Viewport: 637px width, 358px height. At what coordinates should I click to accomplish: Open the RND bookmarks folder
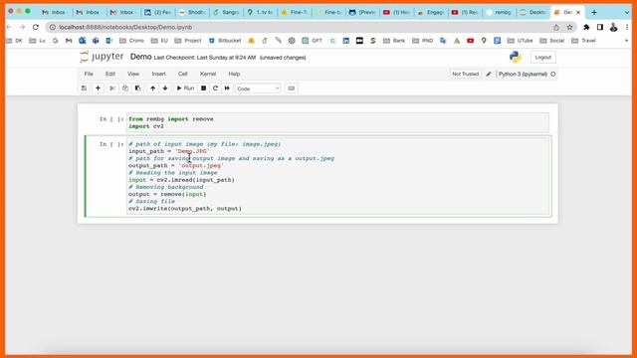[422, 41]
